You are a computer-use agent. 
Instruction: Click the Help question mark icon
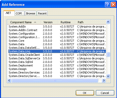(107, 4)
